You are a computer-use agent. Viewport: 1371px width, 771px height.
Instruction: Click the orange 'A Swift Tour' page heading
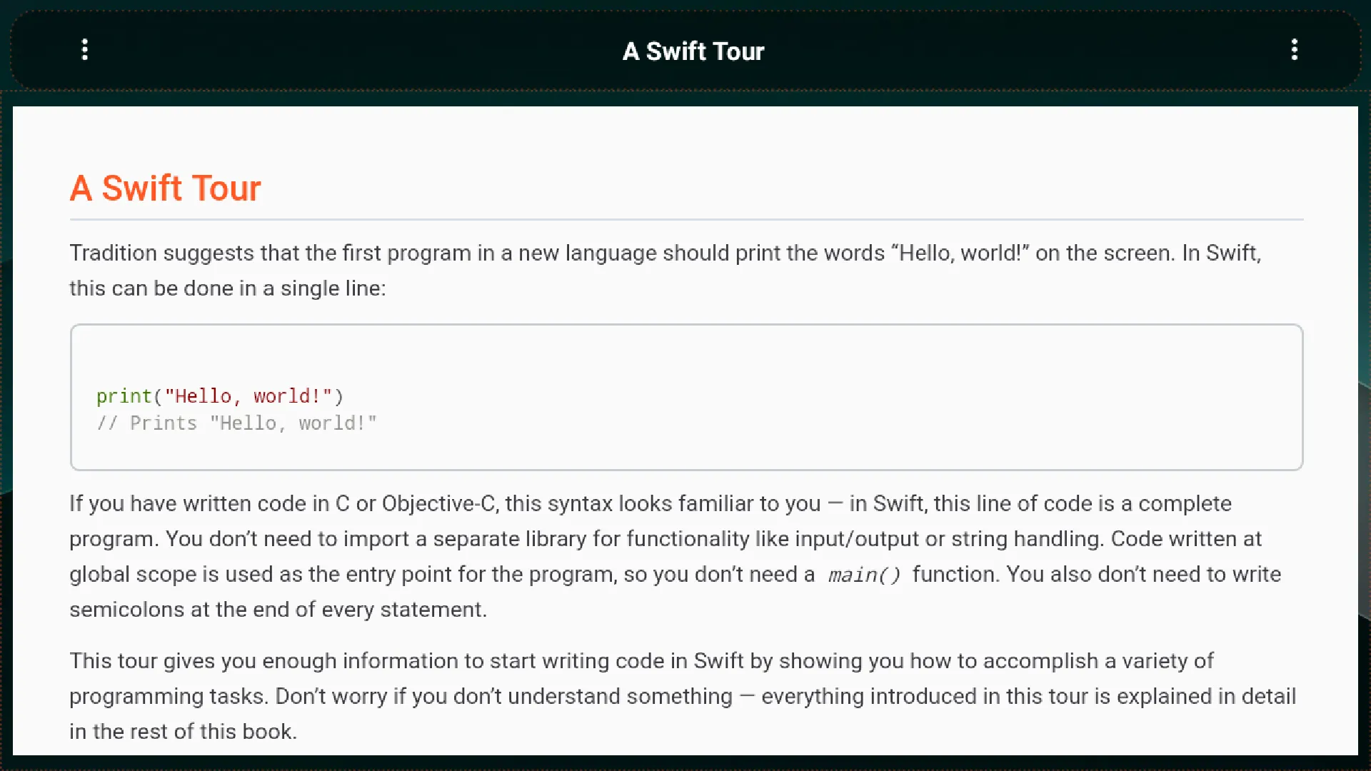165,188
